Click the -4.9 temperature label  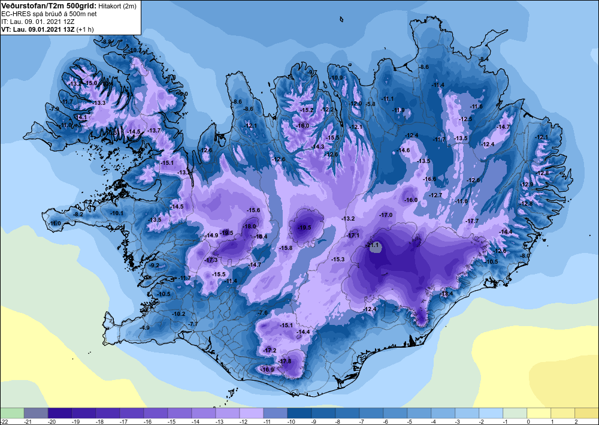pos(145,327)
